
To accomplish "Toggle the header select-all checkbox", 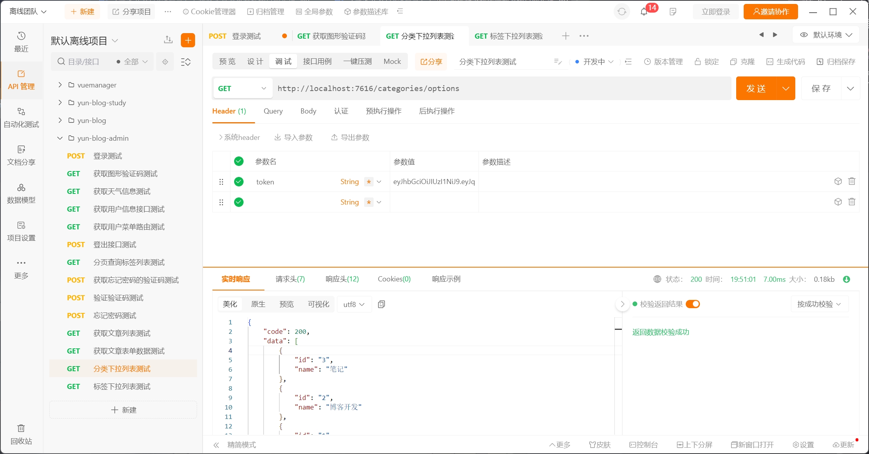I will pyautogui.click(x=239, y=161).
